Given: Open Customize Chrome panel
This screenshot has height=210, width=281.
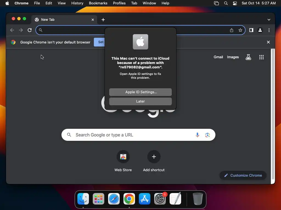Looking at the screenshot, I should click(243, 175).
